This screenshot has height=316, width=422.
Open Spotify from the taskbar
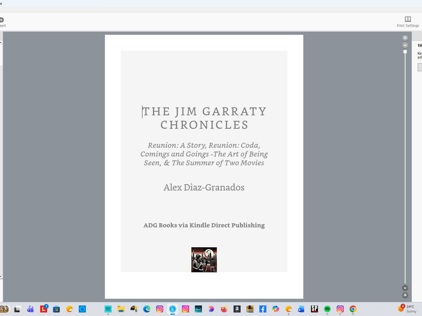click(327, 309)
